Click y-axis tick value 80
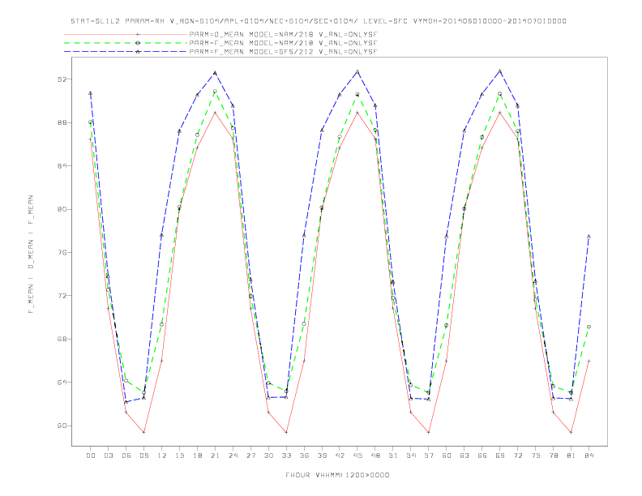The height and width of the screenshot is (496, 642). [x=62, y=210]
